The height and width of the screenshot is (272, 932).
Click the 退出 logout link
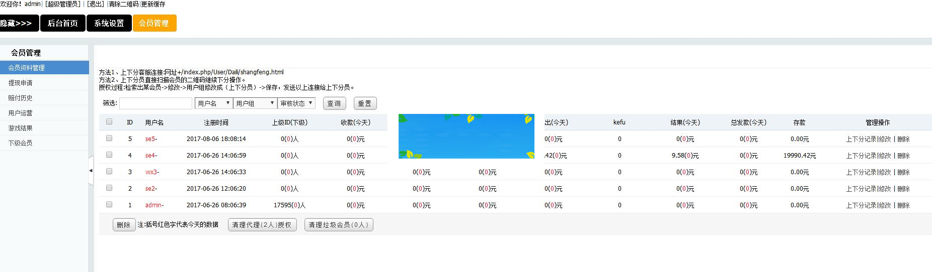[95, 4]
